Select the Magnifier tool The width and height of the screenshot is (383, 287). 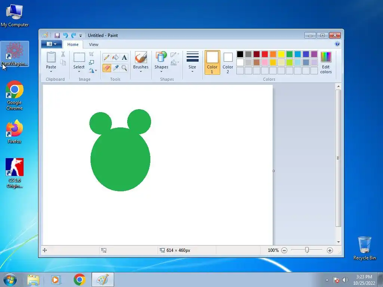[x=124, y=68]
